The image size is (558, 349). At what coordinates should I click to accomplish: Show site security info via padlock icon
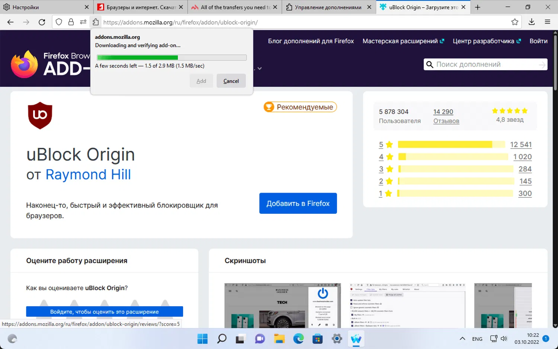71,22
